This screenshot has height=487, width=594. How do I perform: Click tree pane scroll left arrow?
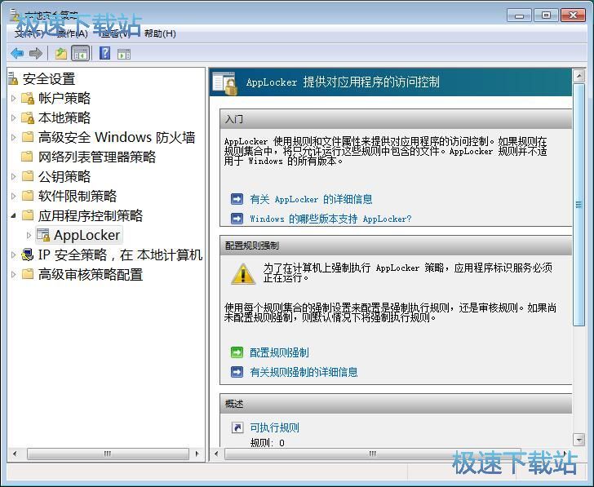click(x=15, y=454)
